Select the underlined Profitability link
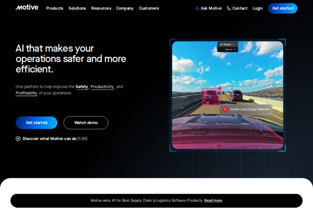 click(x=26, y=93)
